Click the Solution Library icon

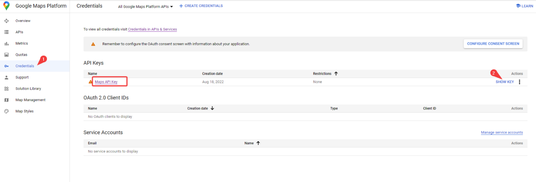[6, 89]
